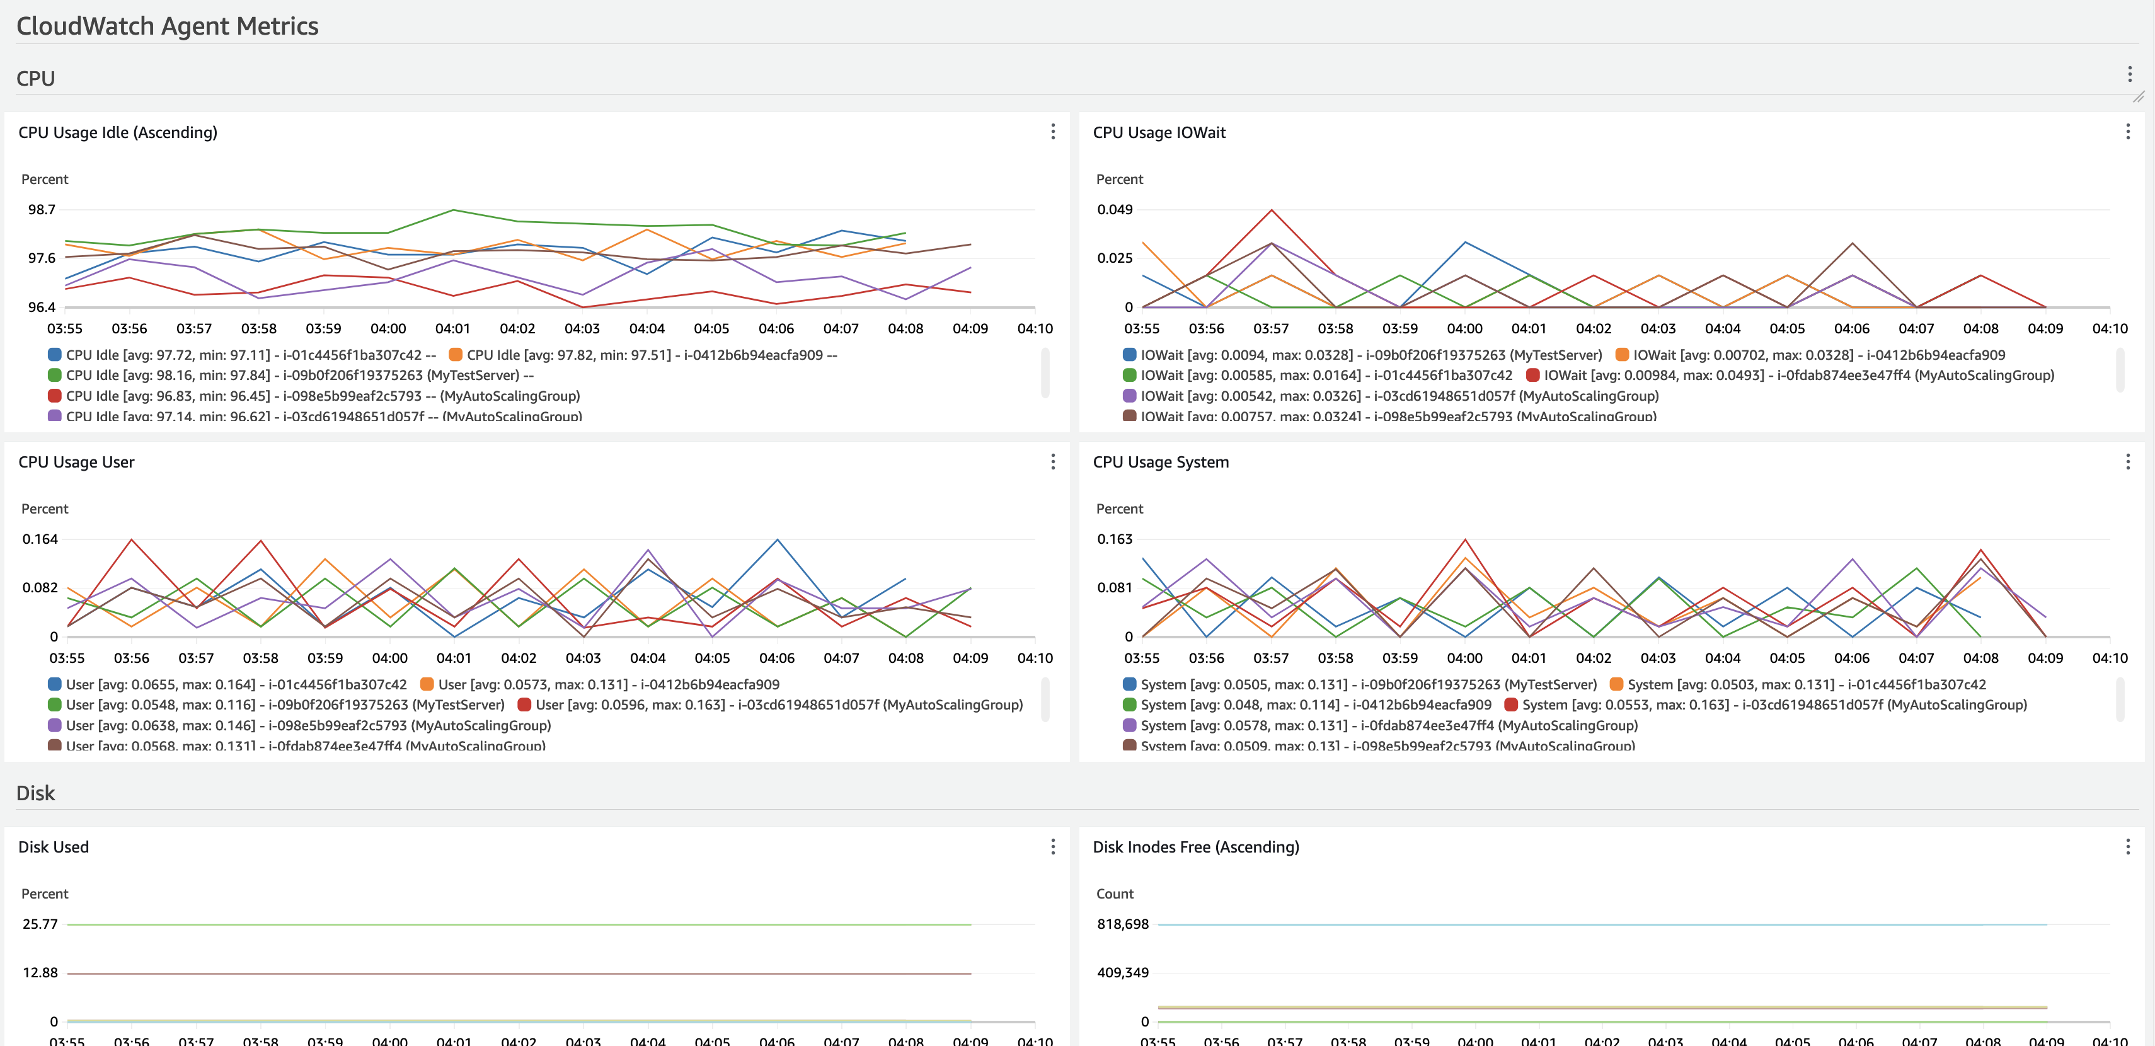Click blue swatch for System MyTestServer

[x=1129, y=684]
